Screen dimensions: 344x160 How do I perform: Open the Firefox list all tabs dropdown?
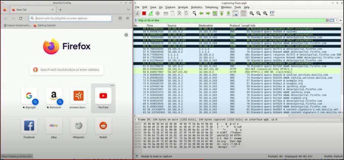(x=128, y=10)
